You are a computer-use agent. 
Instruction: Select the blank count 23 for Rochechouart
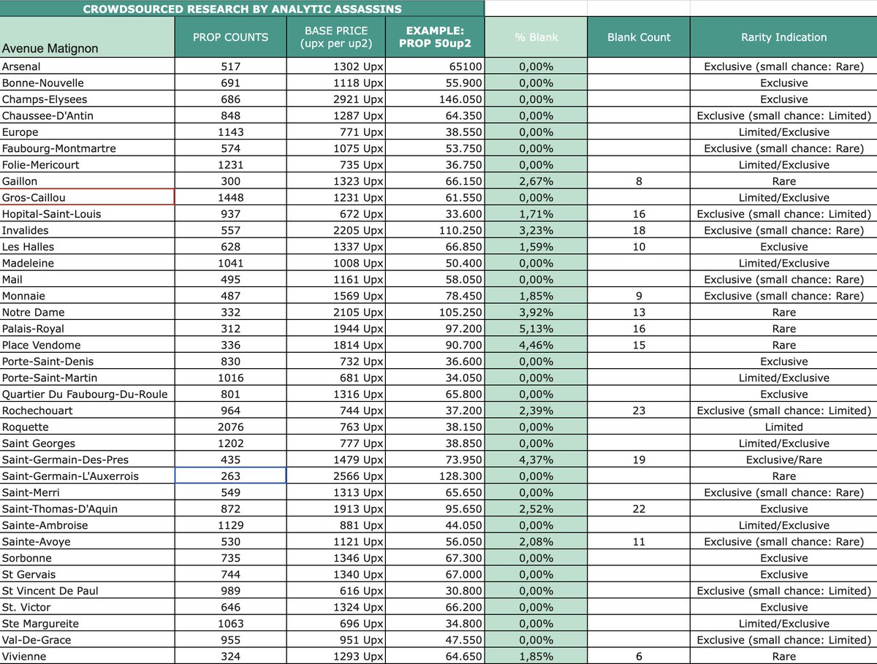tap(637, 411)
